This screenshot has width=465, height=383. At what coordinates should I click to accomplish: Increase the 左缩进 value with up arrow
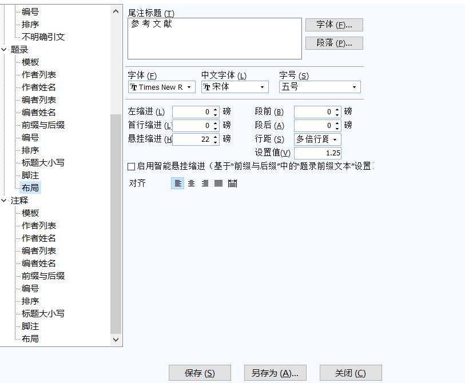[215, 109]
